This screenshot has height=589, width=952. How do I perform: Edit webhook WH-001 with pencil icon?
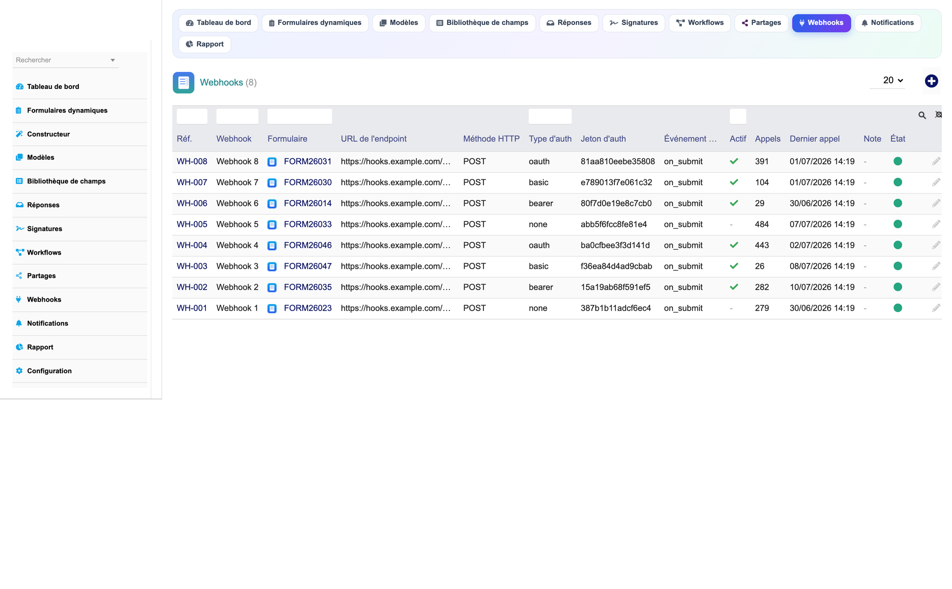click(x=936, y=308)
